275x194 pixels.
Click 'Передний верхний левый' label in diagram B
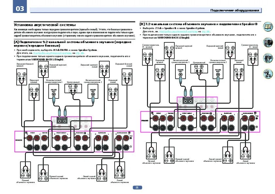point(215,47)
